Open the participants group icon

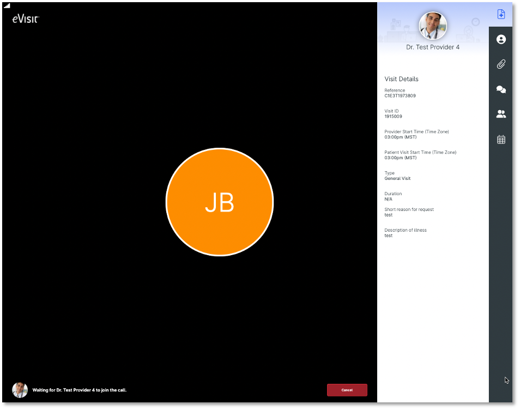501,114
